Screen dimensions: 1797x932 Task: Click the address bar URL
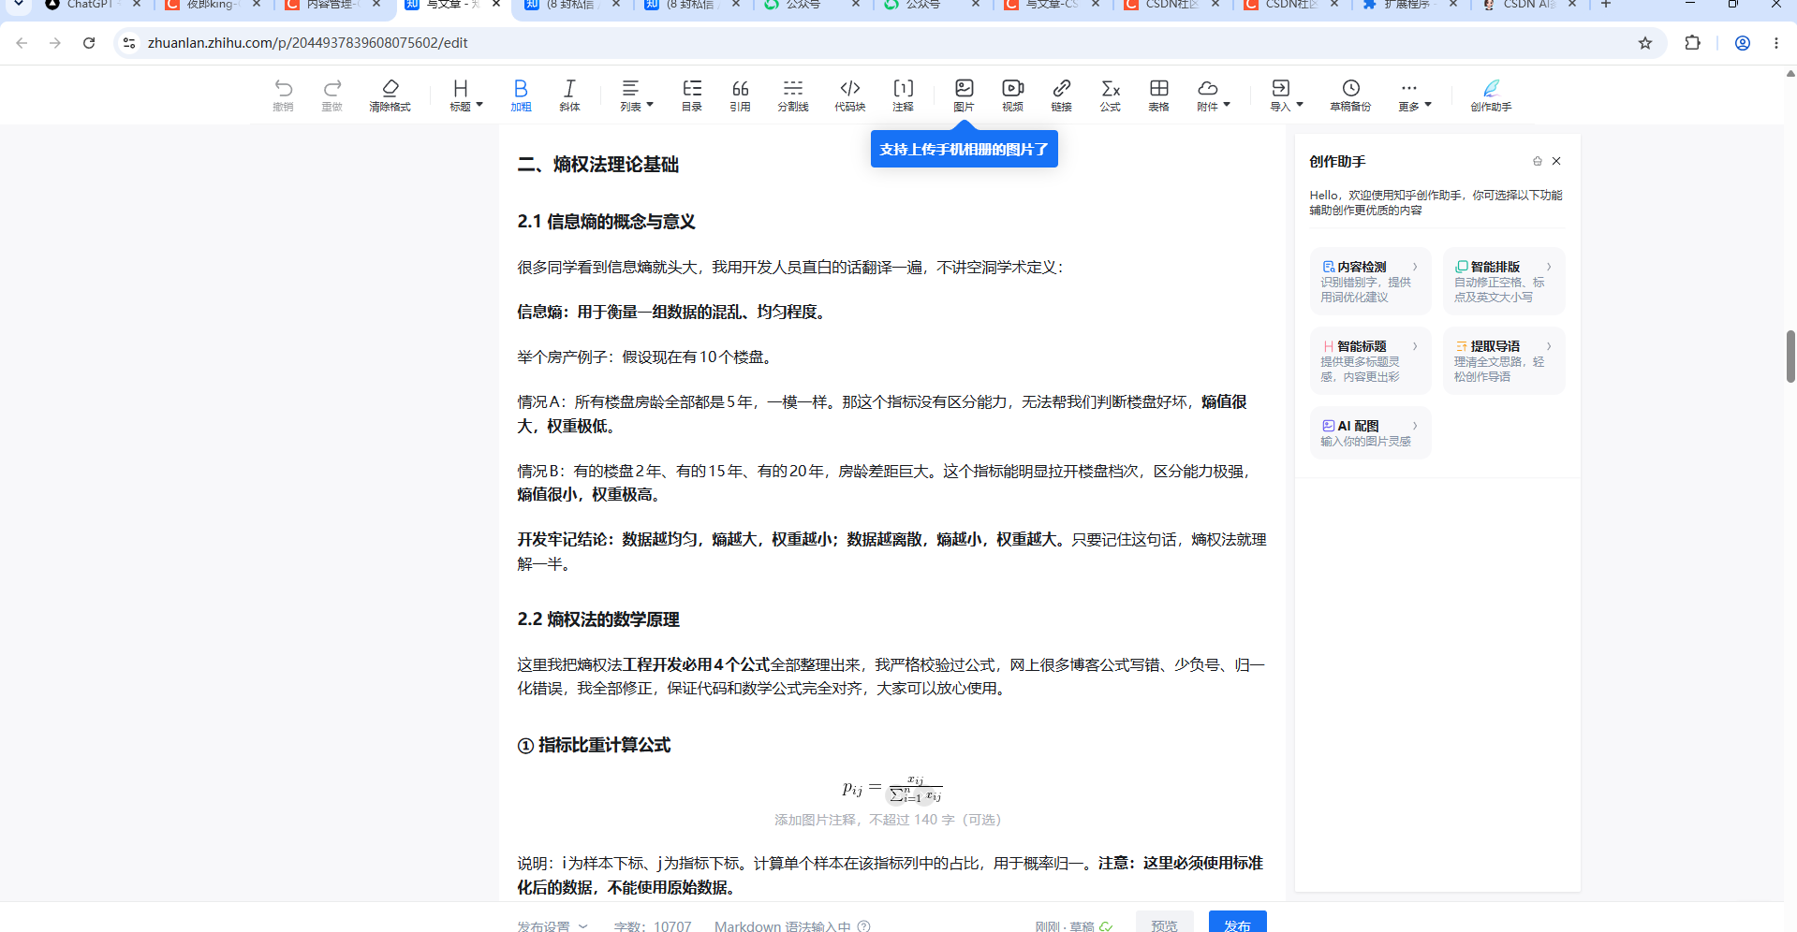point(307,43)
